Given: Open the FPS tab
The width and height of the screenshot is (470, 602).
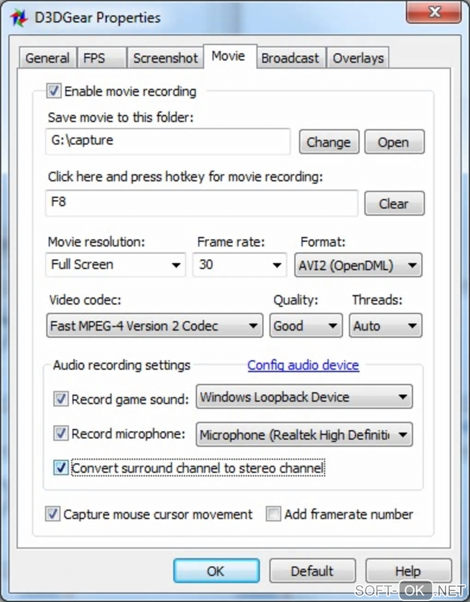Looking at the screenshot, I should point(101,58).
